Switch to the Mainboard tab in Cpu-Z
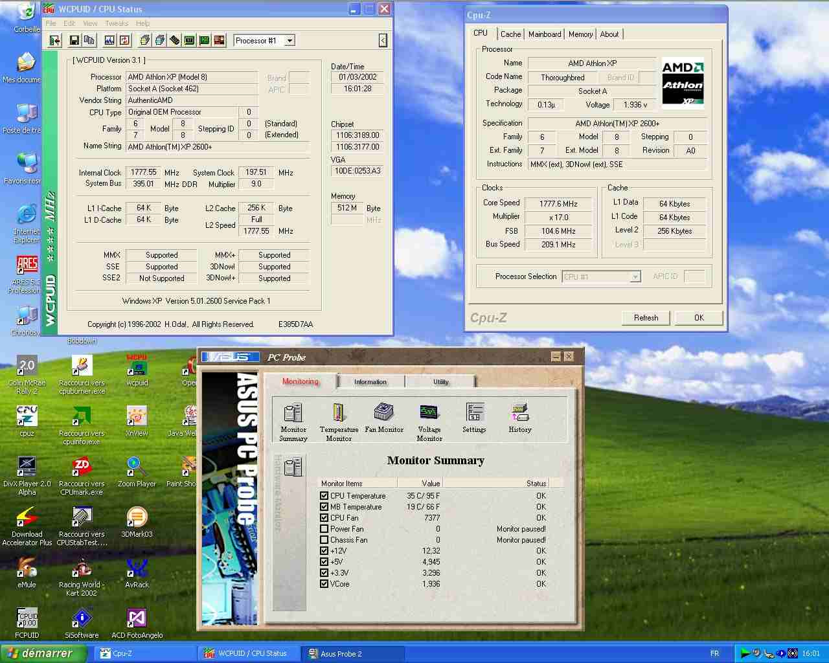The image size is (829, 663). [x=545, y=34]
